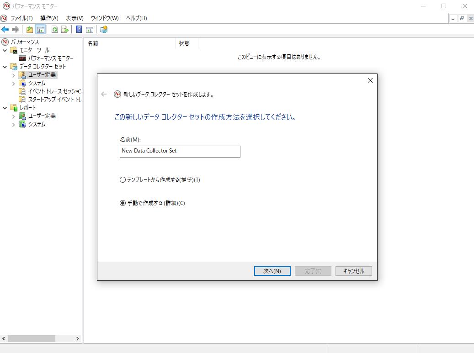Click the システム icon under データ コレクター セット
This screenshot has width=474, height=353.
[x=22, y=83]
